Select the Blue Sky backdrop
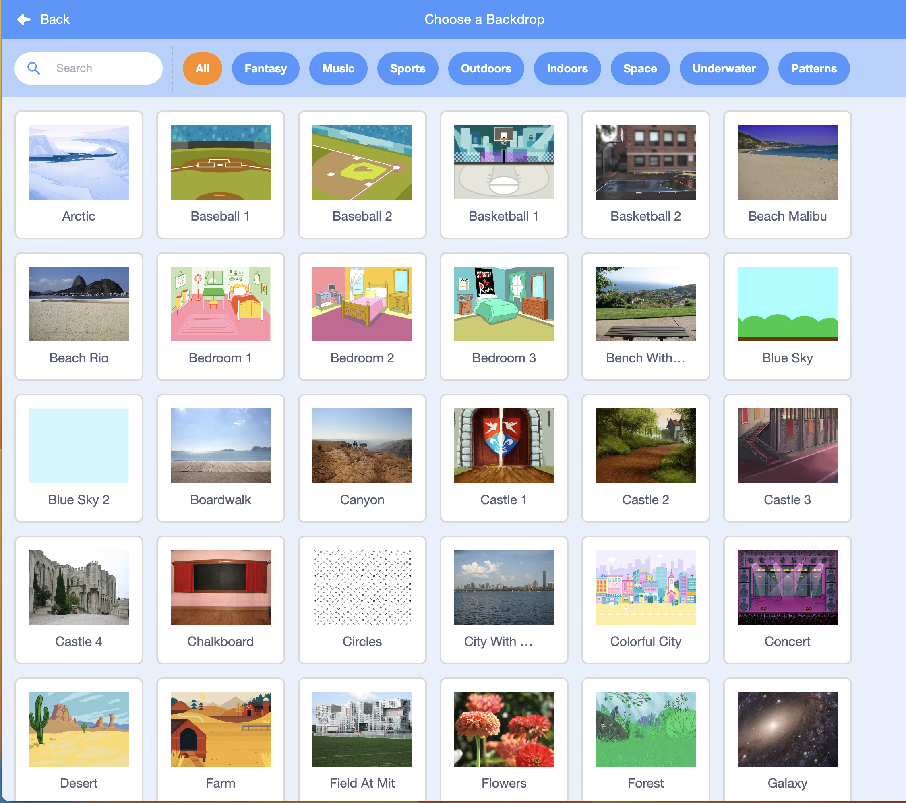Viewport: 906px width, 803px height. [787, 316]
